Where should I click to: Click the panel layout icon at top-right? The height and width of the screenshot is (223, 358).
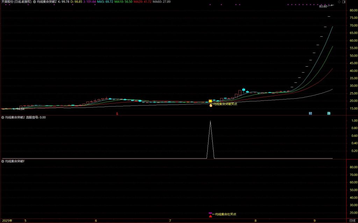343,2
